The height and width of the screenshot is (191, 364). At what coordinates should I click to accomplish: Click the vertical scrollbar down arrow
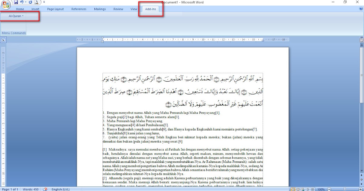point(361,171)
